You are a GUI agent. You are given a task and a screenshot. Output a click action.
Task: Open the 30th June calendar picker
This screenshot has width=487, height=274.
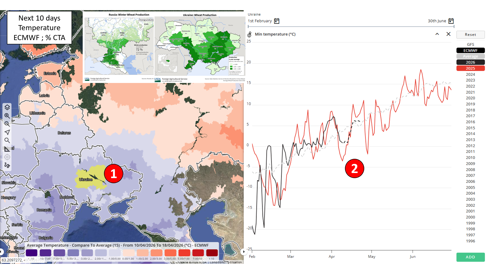click(451, 21)
